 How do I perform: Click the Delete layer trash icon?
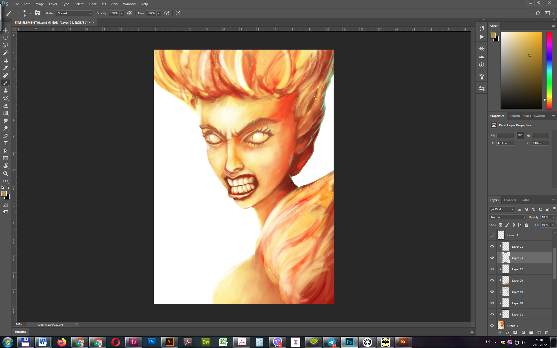[547, 333]
